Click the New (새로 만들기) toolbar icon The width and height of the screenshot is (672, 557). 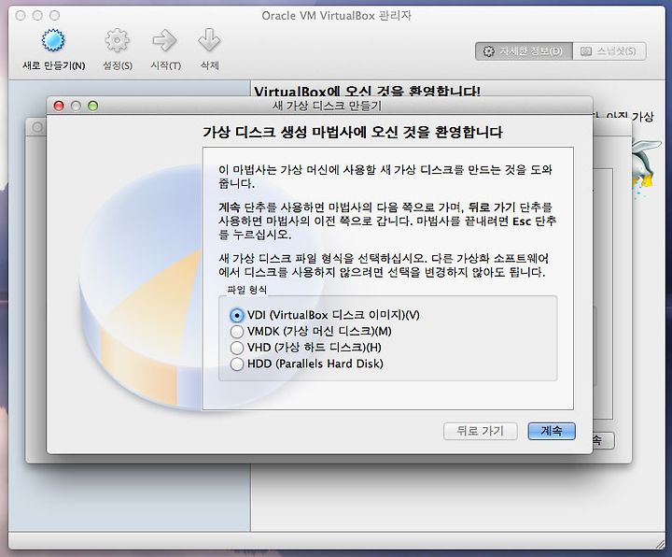pyautogui.click(x=53, y=41)
